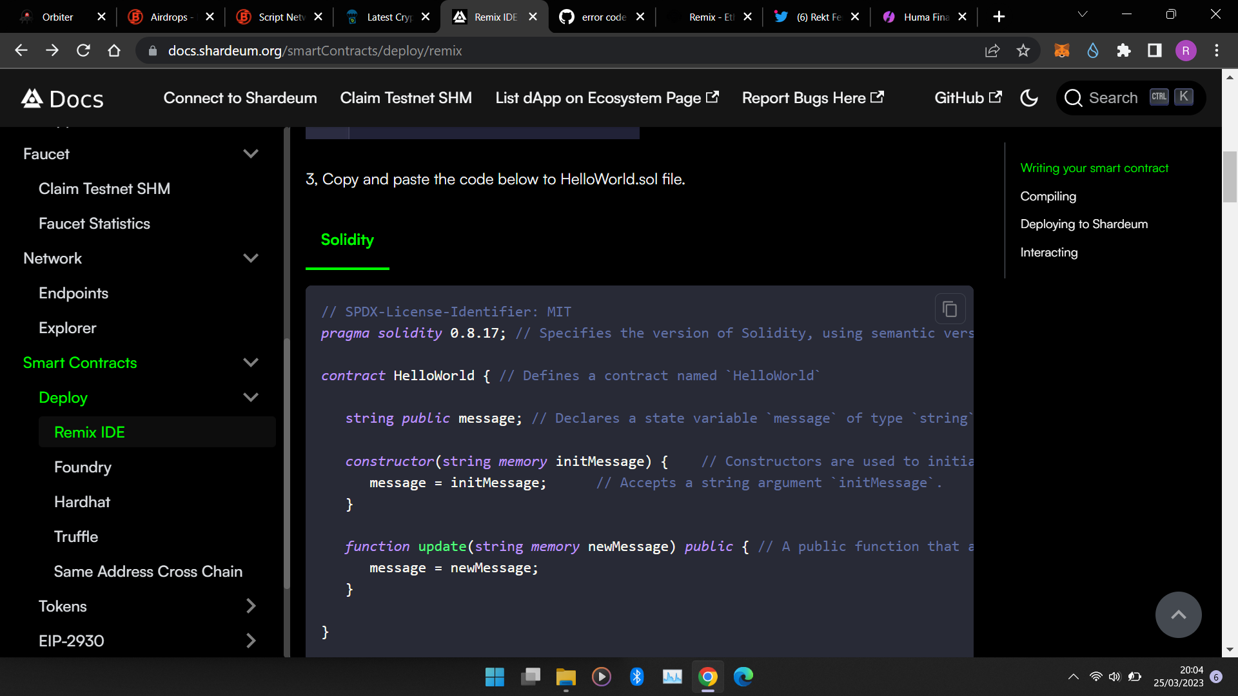Open the search with the magnifier icon
Viewport: 1238px width, 696px height.
(1073, 98)
